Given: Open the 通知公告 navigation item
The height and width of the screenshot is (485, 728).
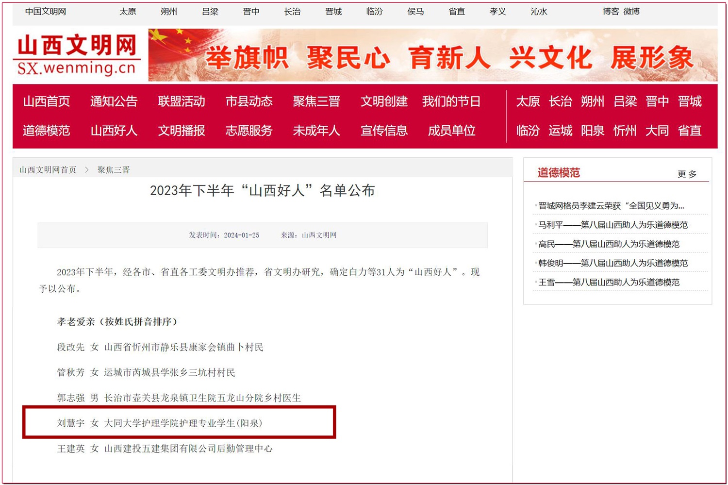Looking at the screenshot, I should (x=114, y=101).
